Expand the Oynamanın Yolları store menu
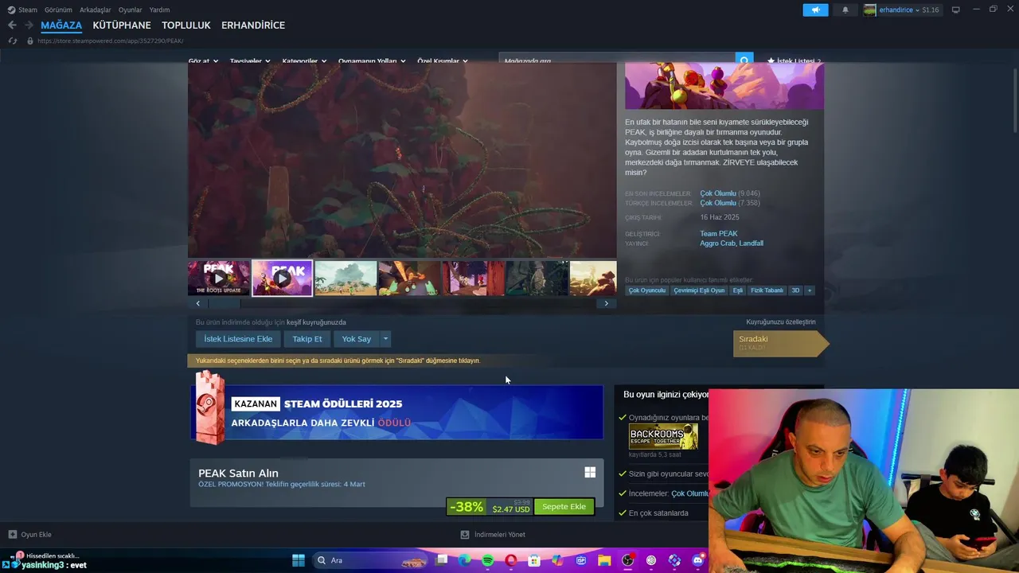 tap(372, 61)
